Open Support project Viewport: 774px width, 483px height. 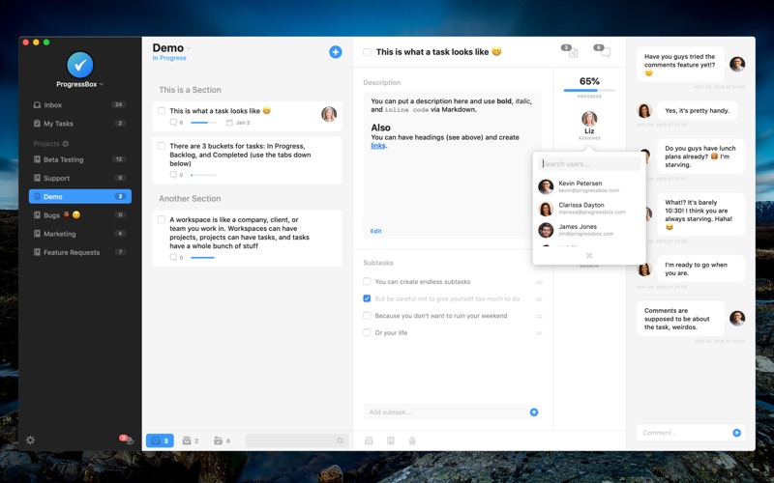click(x=80, y=178)
